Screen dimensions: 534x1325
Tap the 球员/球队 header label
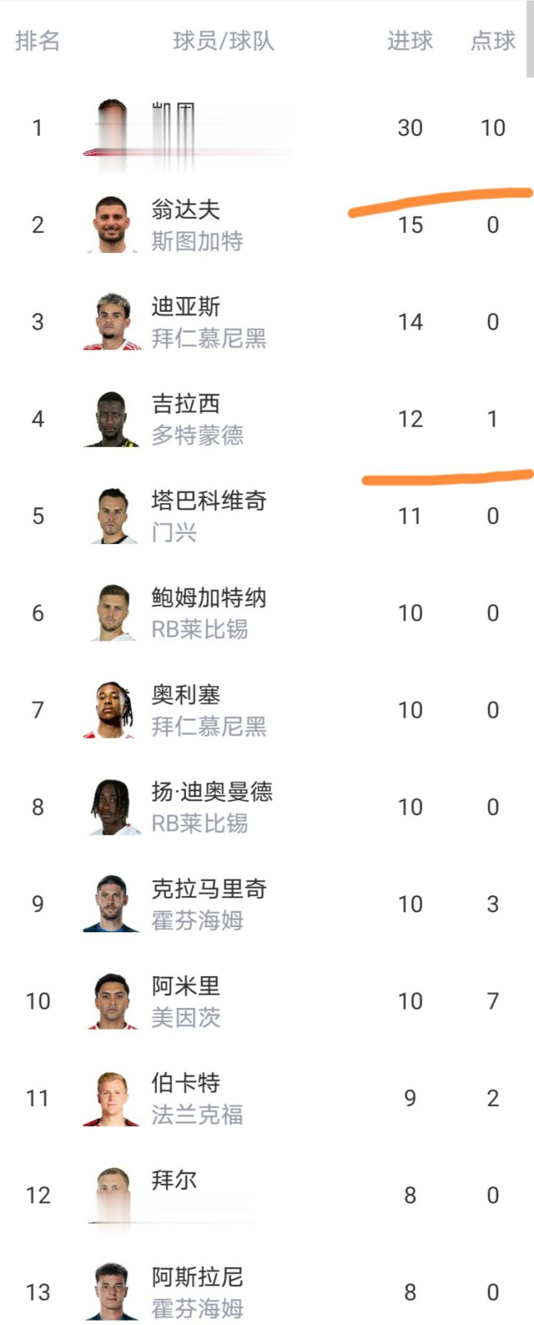click(x=223, y=41)
